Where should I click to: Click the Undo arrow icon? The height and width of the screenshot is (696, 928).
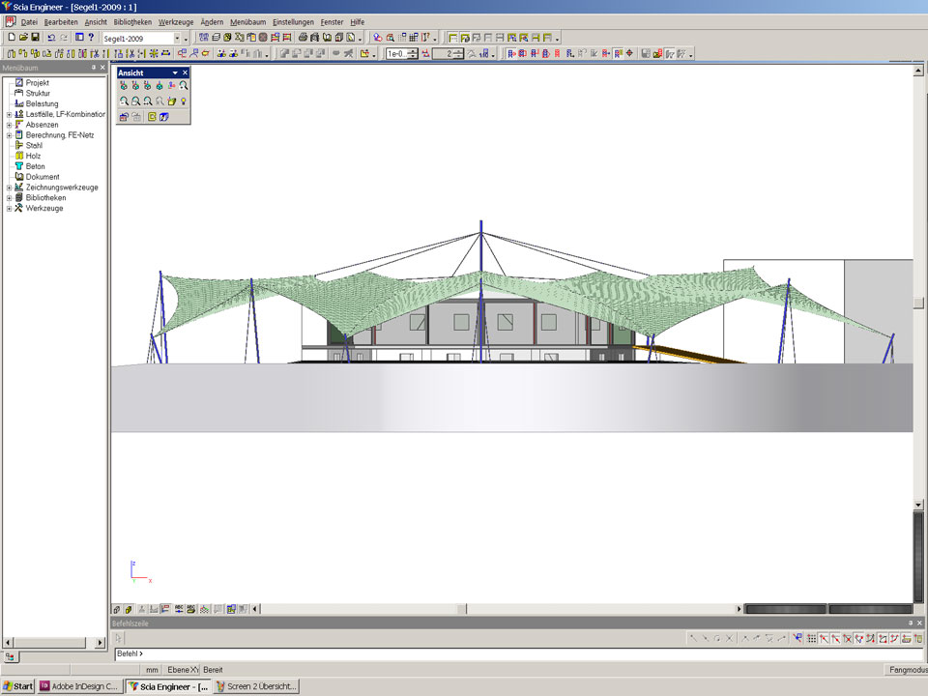point(50,38)
